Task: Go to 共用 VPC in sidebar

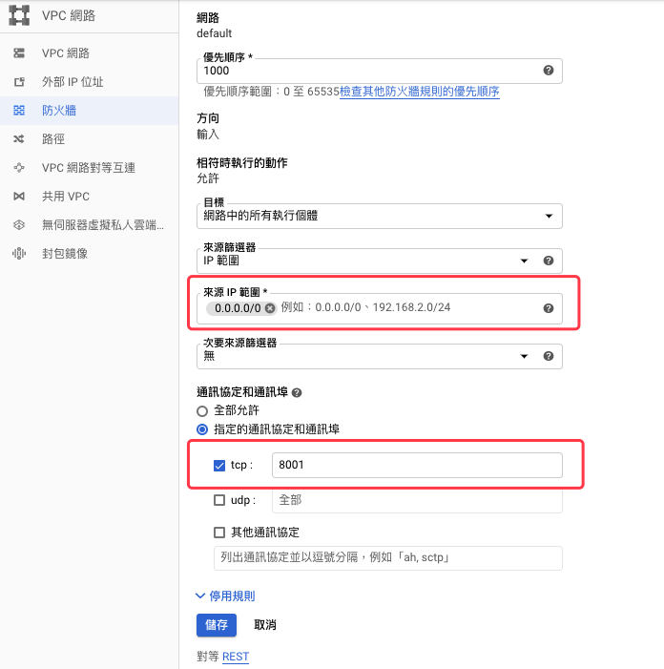Action: 89,197
